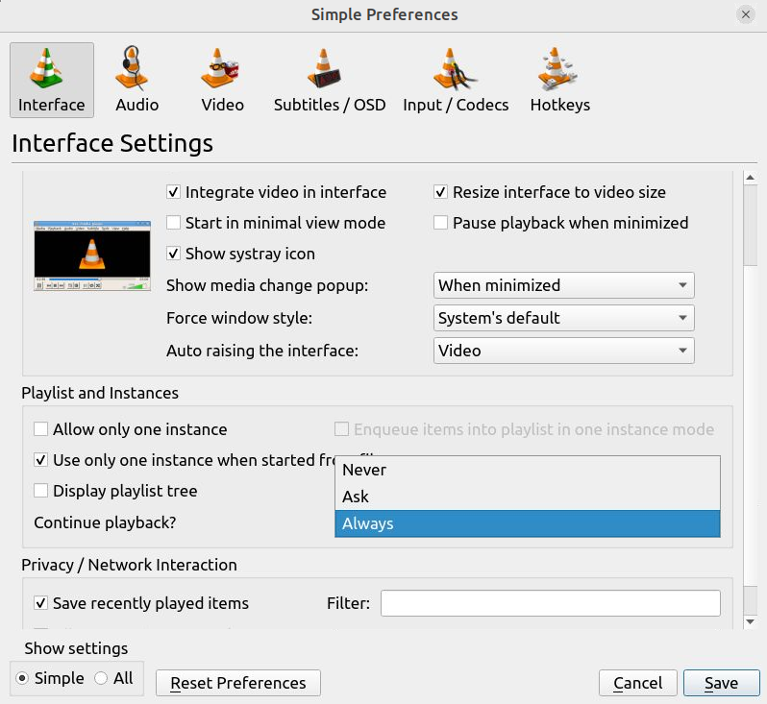Click the Reset Preferences button
Viewport: 767px width, 704px height.
[x=237, y=683]
